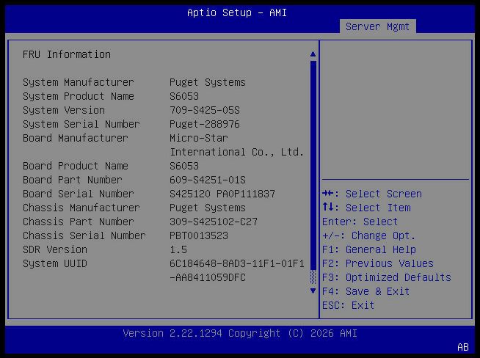This screenshot has height=358, width=480.
Task: Click the scroll down arrow
Action: pyautogui.click(x=313, y=291)
